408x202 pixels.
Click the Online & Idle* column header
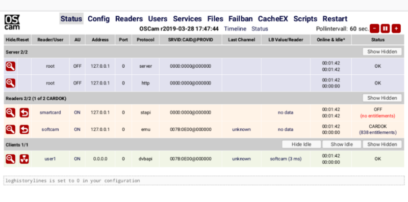pos(331,40)
